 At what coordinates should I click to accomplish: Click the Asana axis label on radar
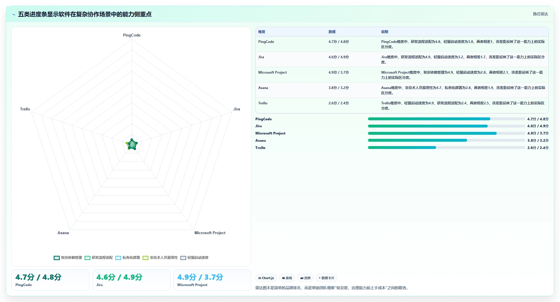(x=63, y=233)
